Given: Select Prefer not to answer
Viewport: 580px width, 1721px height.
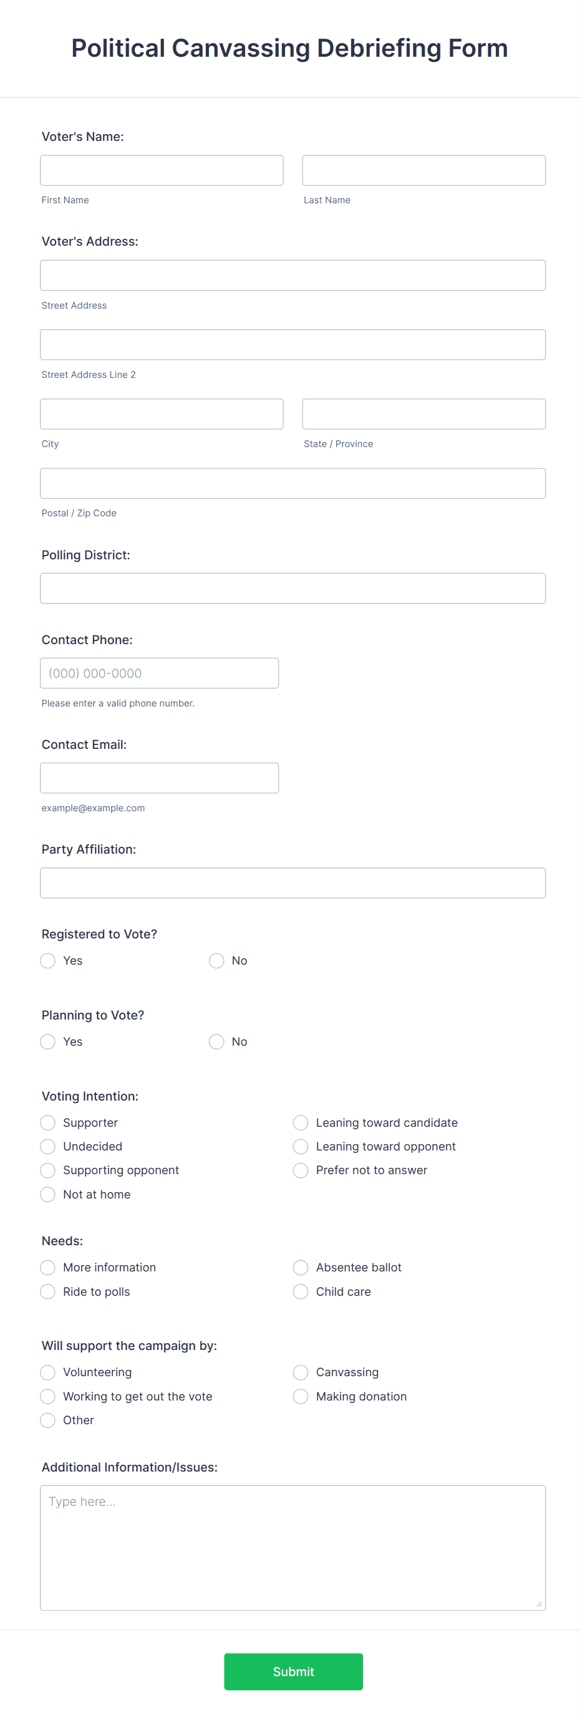Looking at the screenshot, I should [x=300, y=1170].
